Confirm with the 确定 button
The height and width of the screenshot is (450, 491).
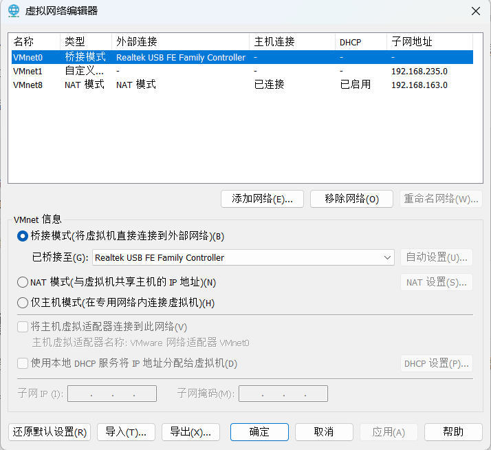coord(259,432)
